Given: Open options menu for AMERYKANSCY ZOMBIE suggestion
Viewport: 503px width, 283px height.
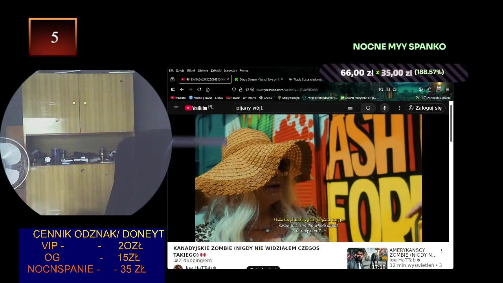Looking at the screenshot, I should (x=441, y=251).
